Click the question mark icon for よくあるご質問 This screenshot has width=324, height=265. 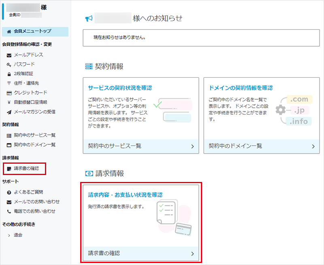pyautogui.click(x=9, y=192)
